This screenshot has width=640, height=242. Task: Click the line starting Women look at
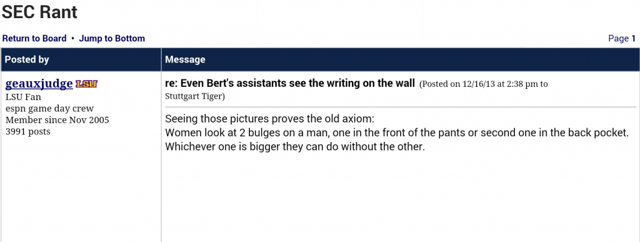tap(397, 133)
